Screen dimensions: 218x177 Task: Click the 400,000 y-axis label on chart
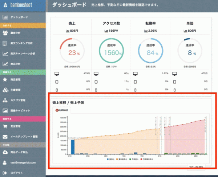[63, 118]
